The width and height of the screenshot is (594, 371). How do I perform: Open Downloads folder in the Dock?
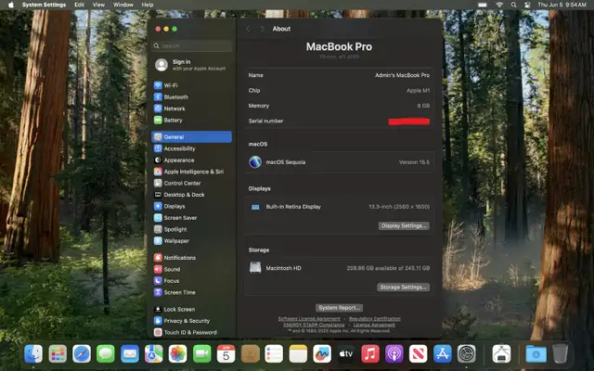click(x=536, y=354)
